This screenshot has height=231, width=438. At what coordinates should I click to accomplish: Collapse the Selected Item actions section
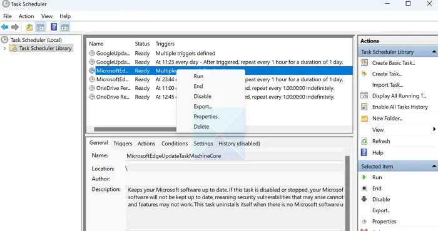434,166
